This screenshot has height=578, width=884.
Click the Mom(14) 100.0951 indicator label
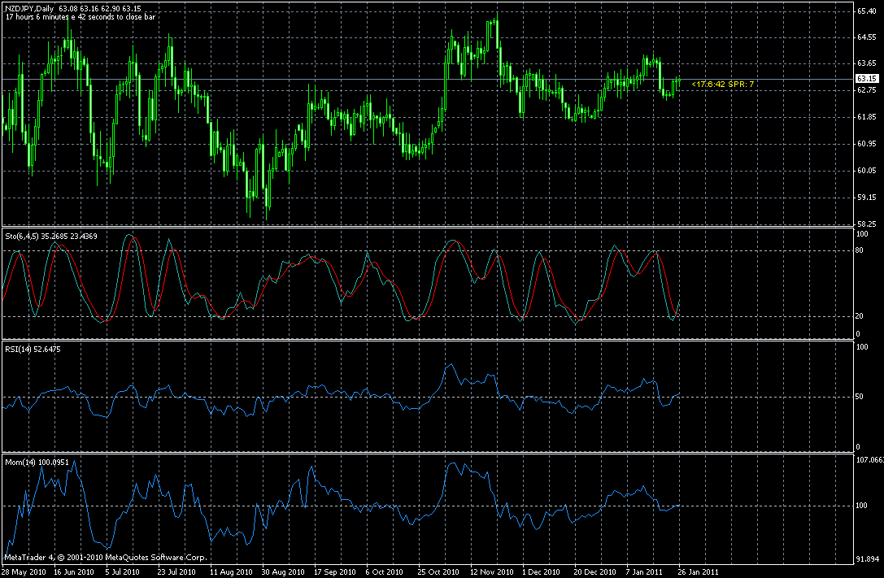click(x=37, y=463)
